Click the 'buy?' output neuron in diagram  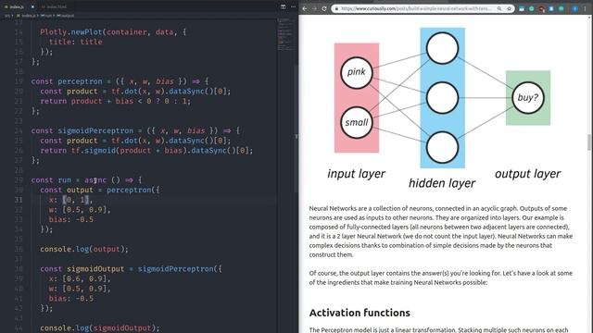[528, 98]
